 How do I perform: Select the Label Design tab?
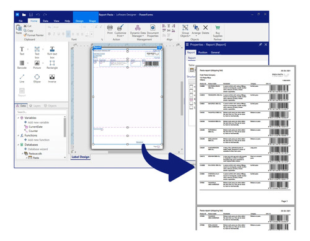(81, 157)
